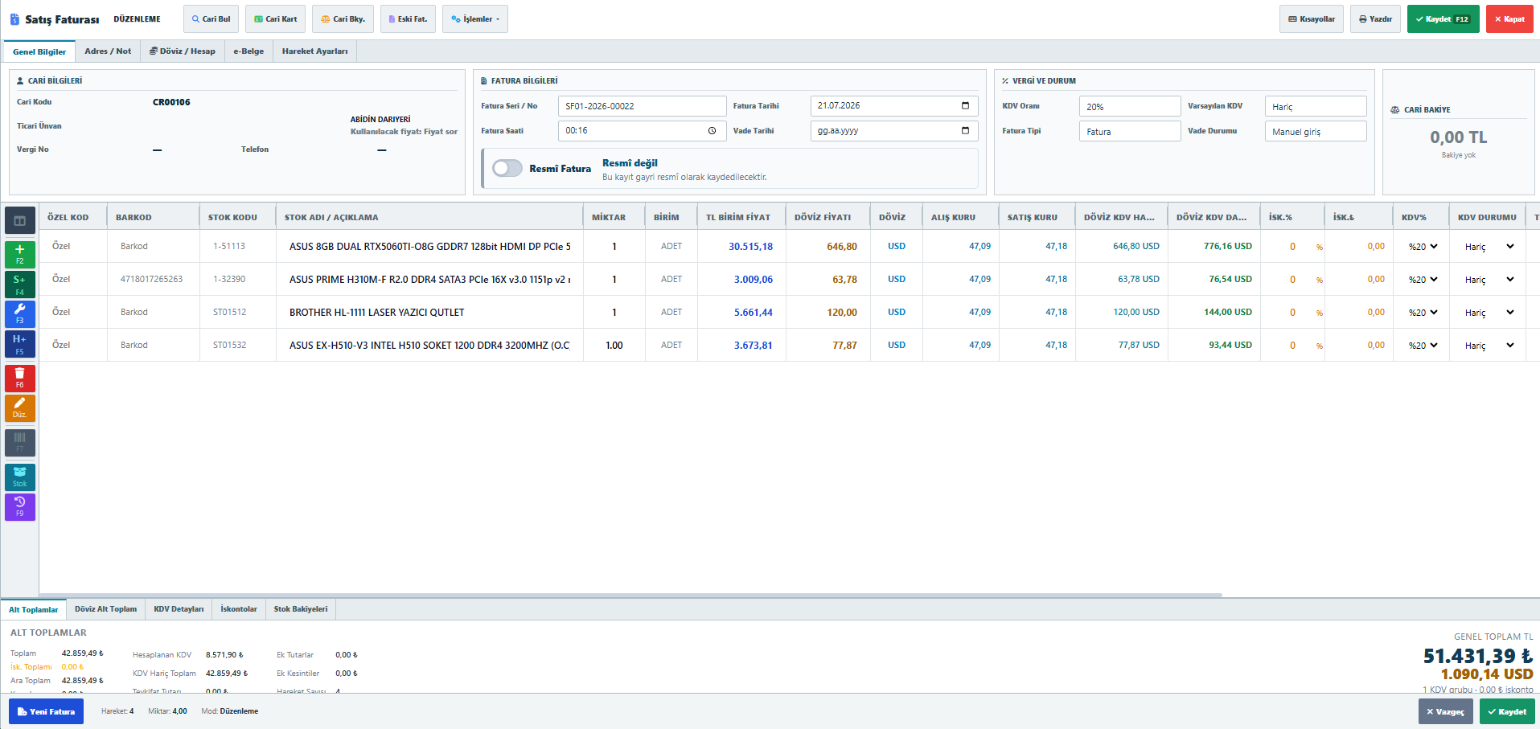Click the green plus F2 add-row icon
This screenshot has height=729, width=1540.
pos(20,254)
